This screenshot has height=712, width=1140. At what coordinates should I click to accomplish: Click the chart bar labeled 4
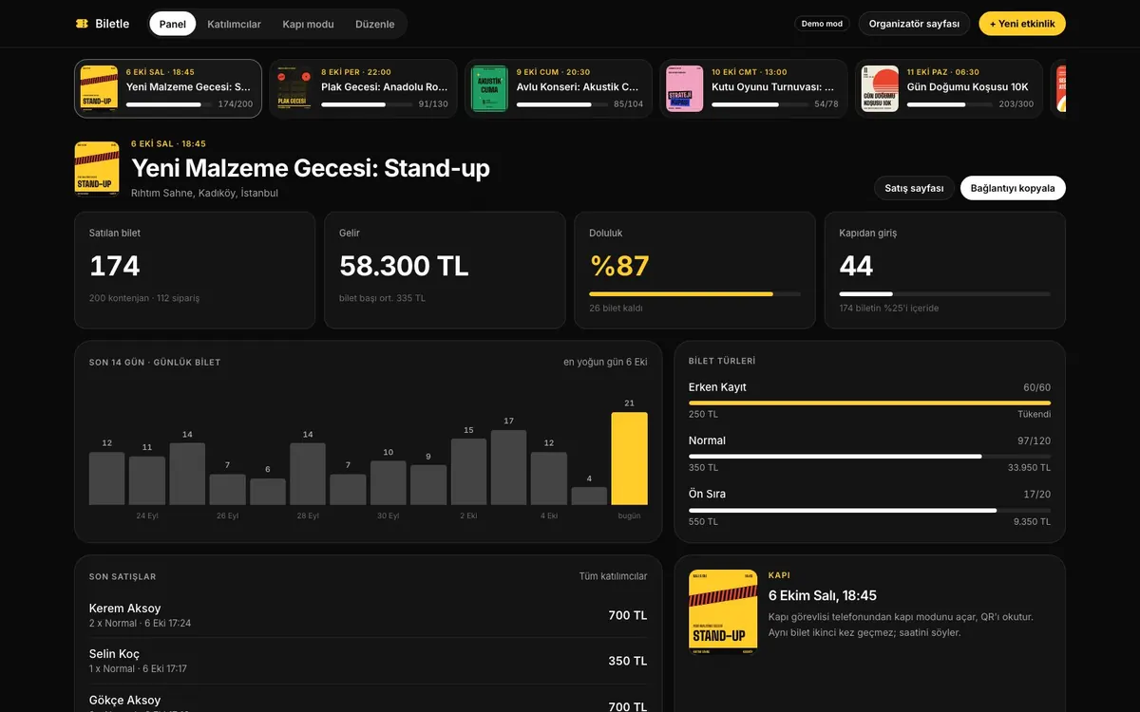coord(589,496)
